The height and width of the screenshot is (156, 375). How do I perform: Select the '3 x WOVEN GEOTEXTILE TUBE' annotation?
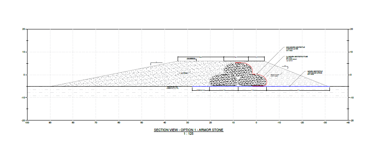297,58
